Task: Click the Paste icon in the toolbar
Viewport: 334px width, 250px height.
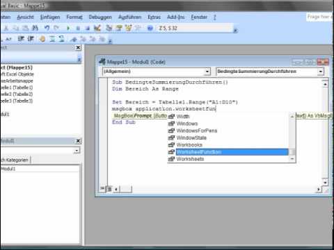Action: (x=26, y=28)
